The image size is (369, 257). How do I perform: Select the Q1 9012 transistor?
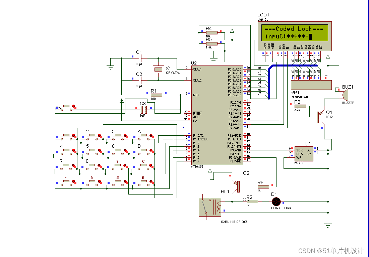[x=318, y=117]
